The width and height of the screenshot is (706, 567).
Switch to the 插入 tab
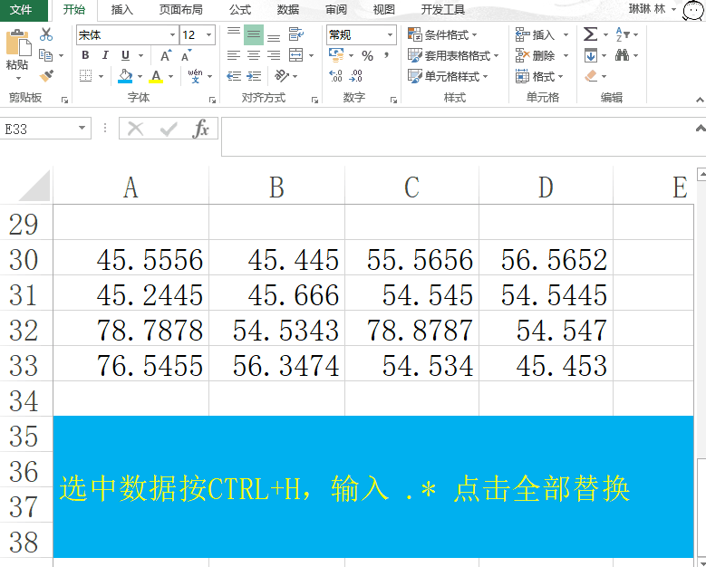coord(121,10)
